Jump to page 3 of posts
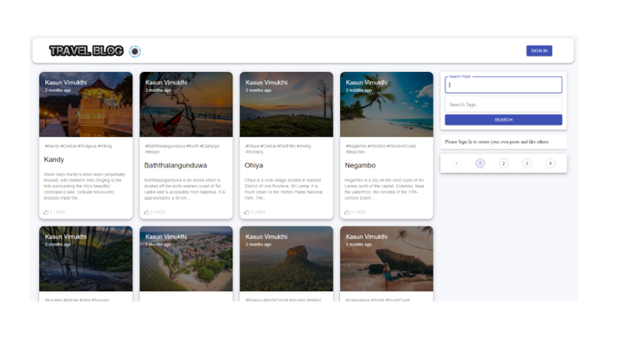This screenshot has height=344, width=620. tap(527, 164)
